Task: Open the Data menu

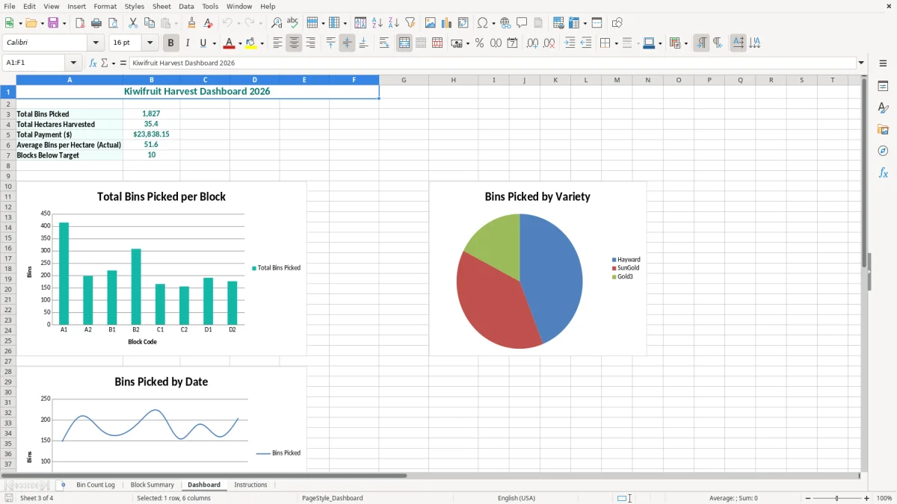Action: [186, 6]
